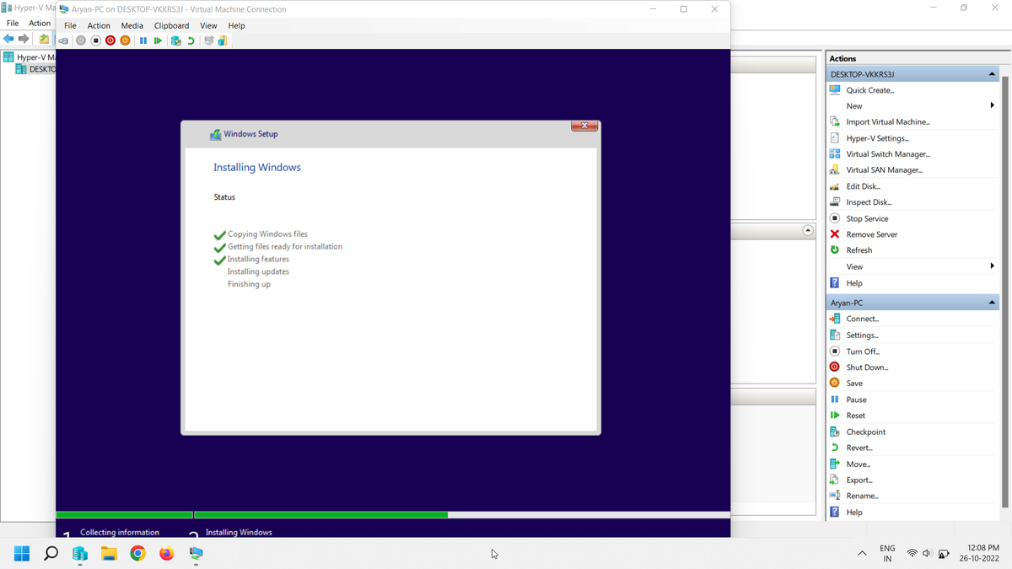Click Enhanced Session toolbar icon
Screen dimensions: 1012x569
click(x=208, y=40)
